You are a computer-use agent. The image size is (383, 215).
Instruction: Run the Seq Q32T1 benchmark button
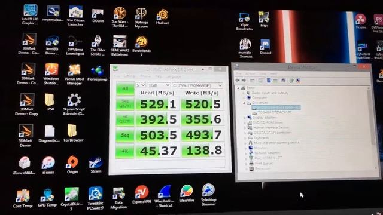pyautogui.click(x=125, y=103)
